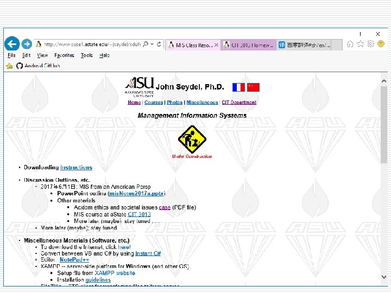Close the MIS Class Resources tab

(216, 45)
